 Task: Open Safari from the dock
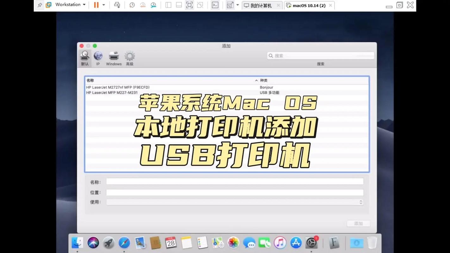click(124, 243)
